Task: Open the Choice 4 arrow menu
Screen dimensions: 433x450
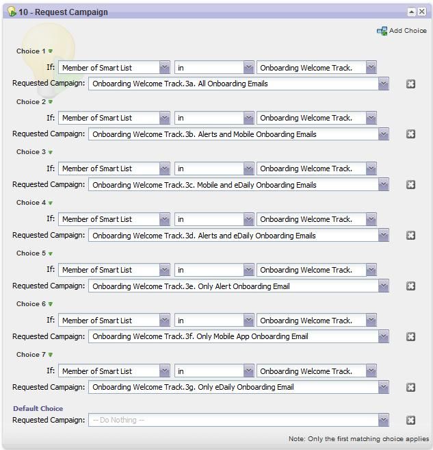Action: click(50, 203)
